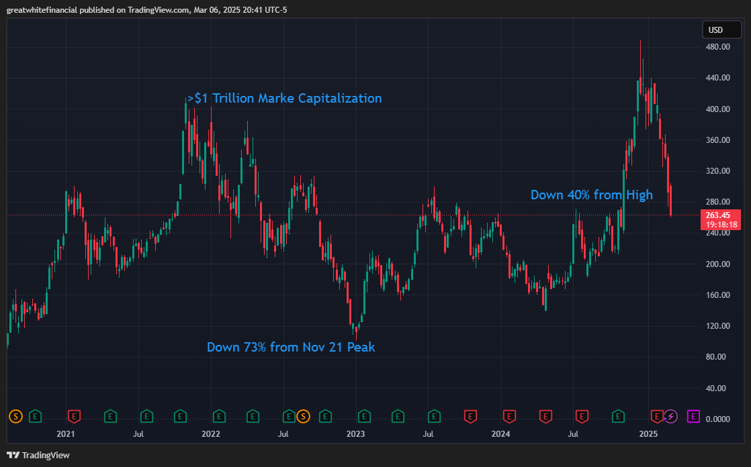Click the 320.00 price axis label
Image resolution: width=751 pixels, height=467 pixels.
tap(717, 171)
